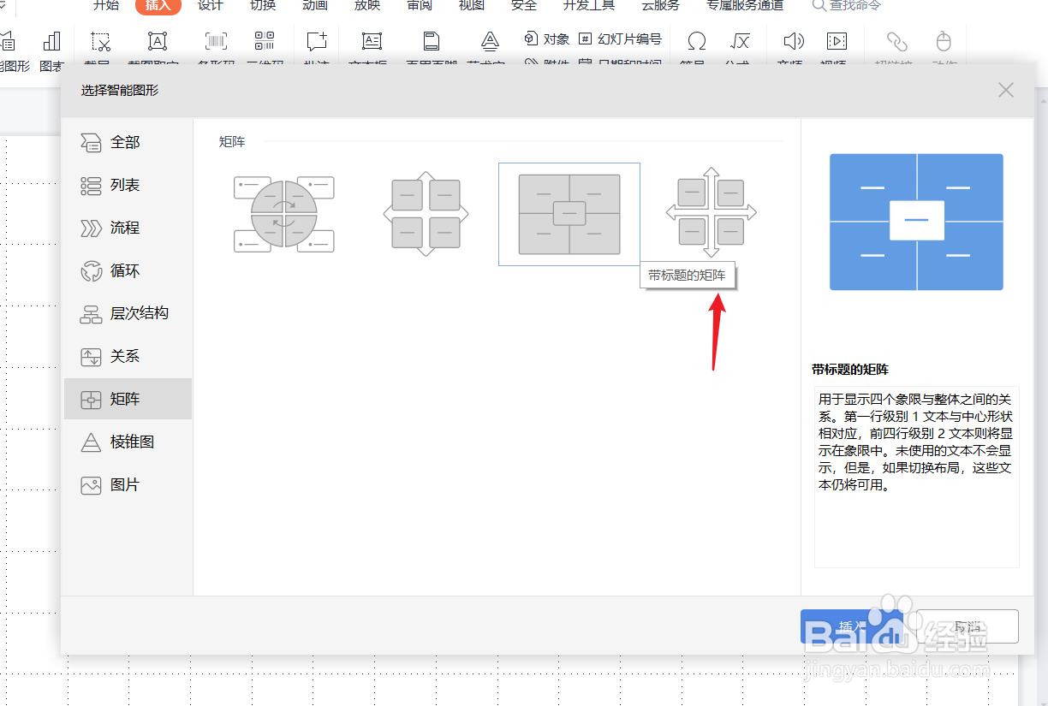Viewport: 1048px width, 706px height.
Task: Open the 放映 tab
Action: point(367,5)
